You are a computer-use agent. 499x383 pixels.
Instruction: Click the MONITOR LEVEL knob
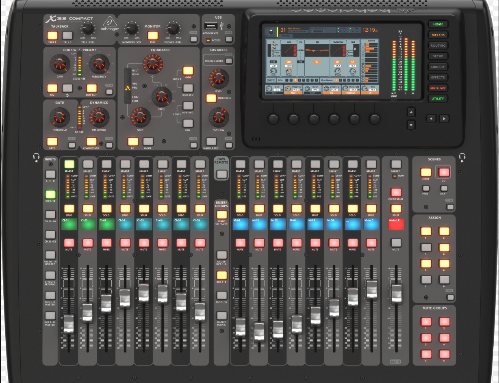(x=131, y=29)
